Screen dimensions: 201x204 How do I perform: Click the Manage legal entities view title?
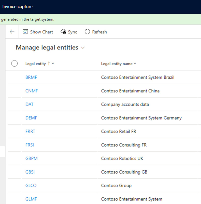pos(47,47)
